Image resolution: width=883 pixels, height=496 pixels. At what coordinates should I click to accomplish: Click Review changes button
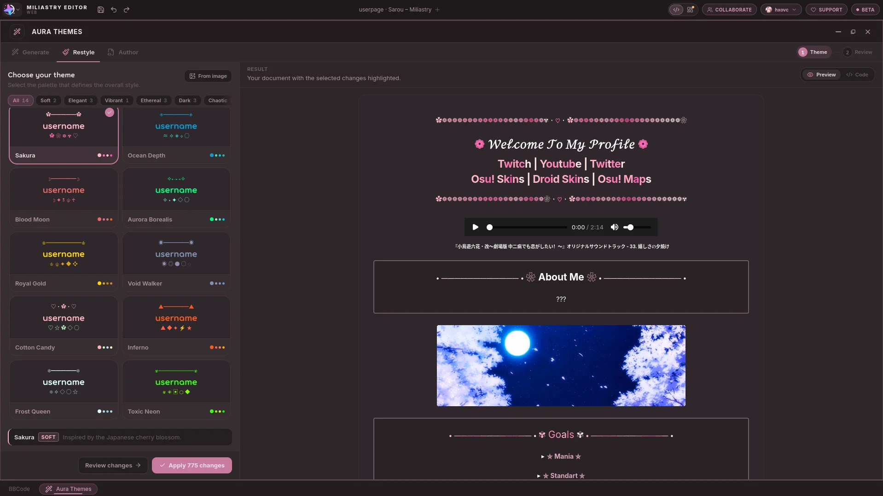tap(113, 465)
